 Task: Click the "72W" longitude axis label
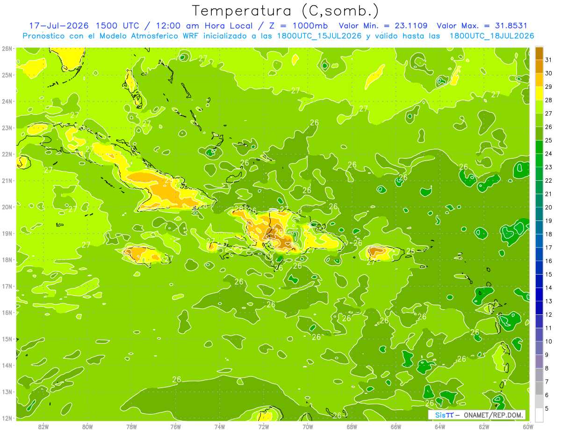click(x=264, y=426)
